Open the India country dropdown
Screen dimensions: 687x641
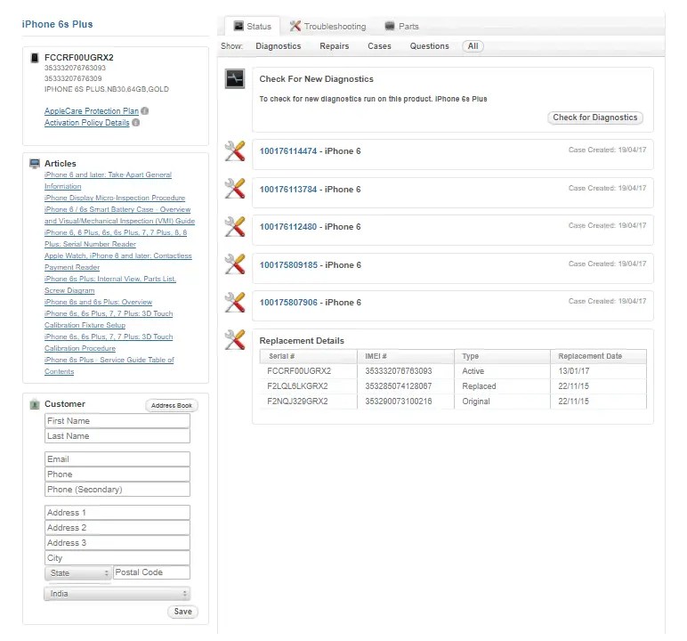tap(117, 594)
